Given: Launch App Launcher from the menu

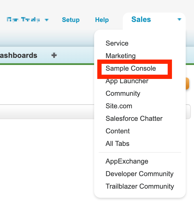Looking at the screenshot, I should 127,81.
